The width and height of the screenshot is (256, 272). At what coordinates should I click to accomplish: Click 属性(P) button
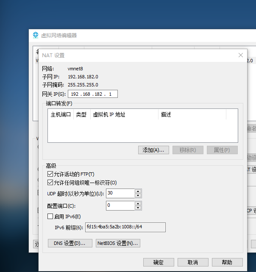[x=222, y=150]
